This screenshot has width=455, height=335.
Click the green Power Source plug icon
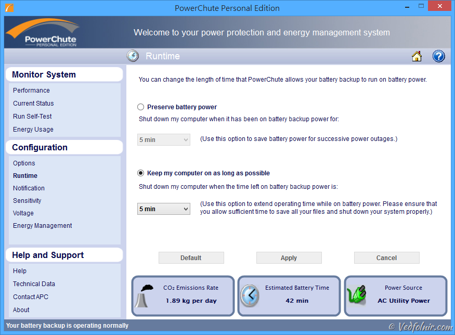357,294
